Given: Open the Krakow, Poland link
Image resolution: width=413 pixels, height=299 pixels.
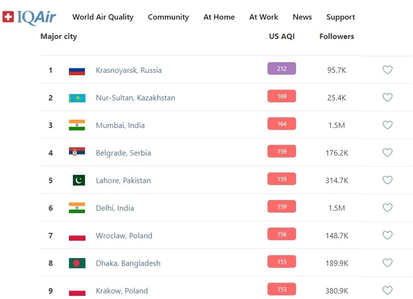Looking at the screenshot, I should 122,291.
